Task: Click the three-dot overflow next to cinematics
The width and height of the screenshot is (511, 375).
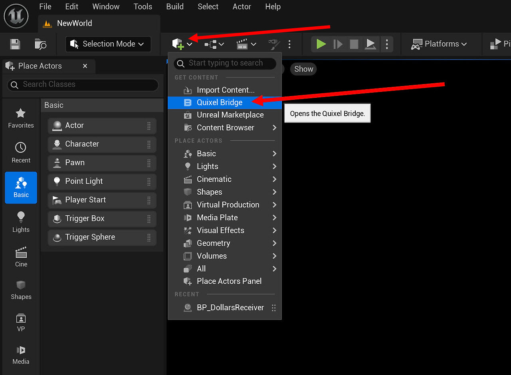Action: click(289, 44)
